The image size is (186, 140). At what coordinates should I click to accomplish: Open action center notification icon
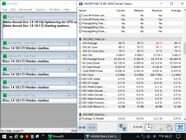tap(178, 137)
